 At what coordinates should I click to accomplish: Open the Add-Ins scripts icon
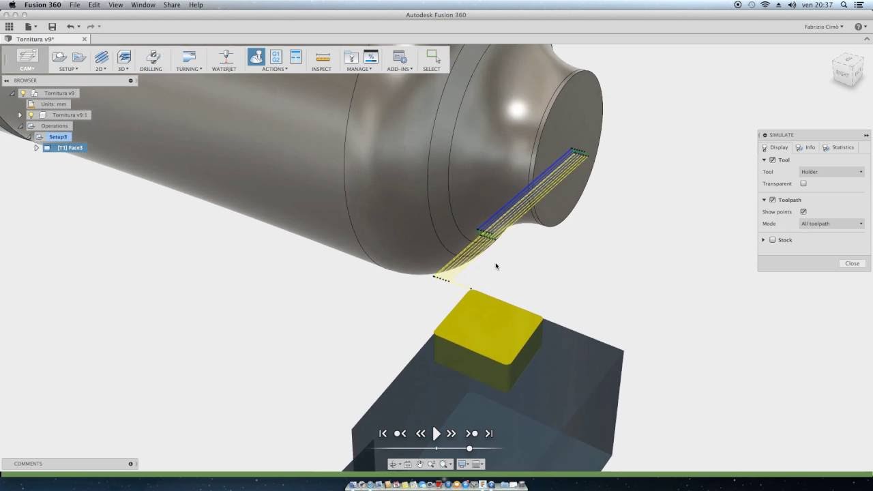pos(400,57)
